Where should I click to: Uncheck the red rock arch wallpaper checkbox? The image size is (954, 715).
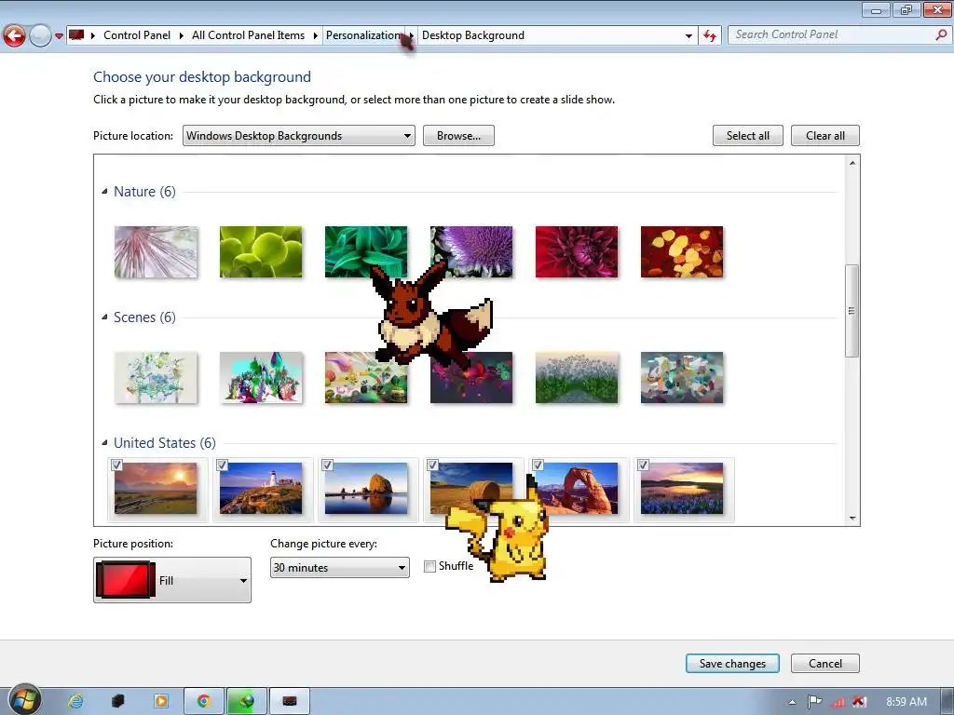click(538, 465)
